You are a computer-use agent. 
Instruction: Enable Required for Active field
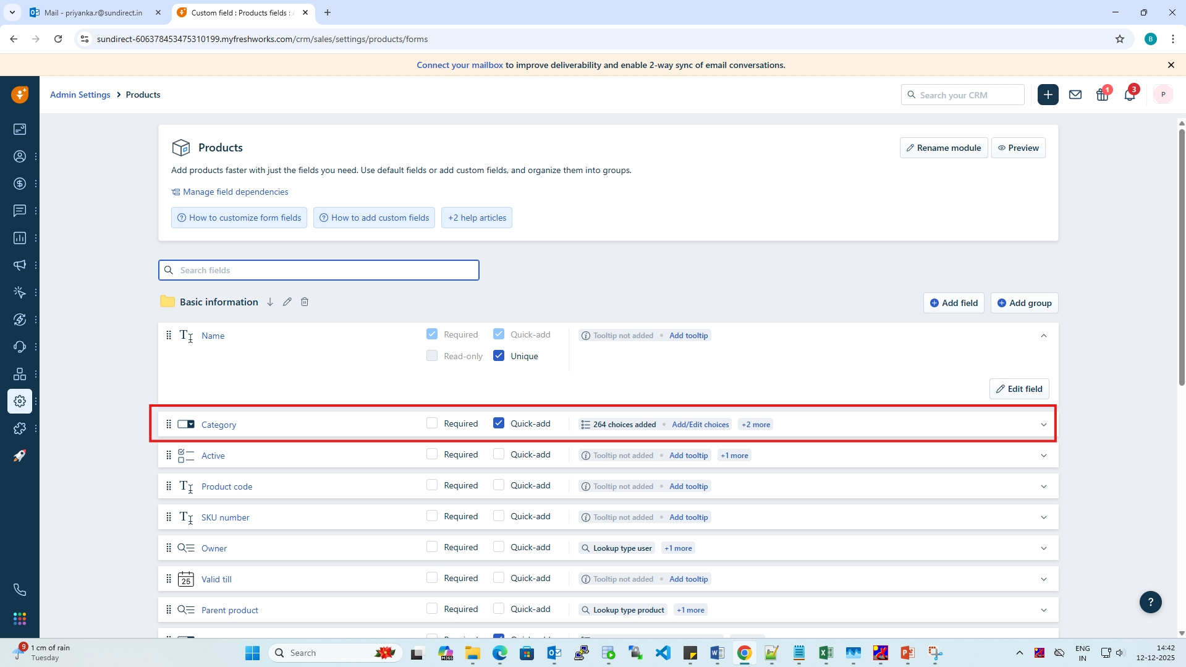pos(432,454)
